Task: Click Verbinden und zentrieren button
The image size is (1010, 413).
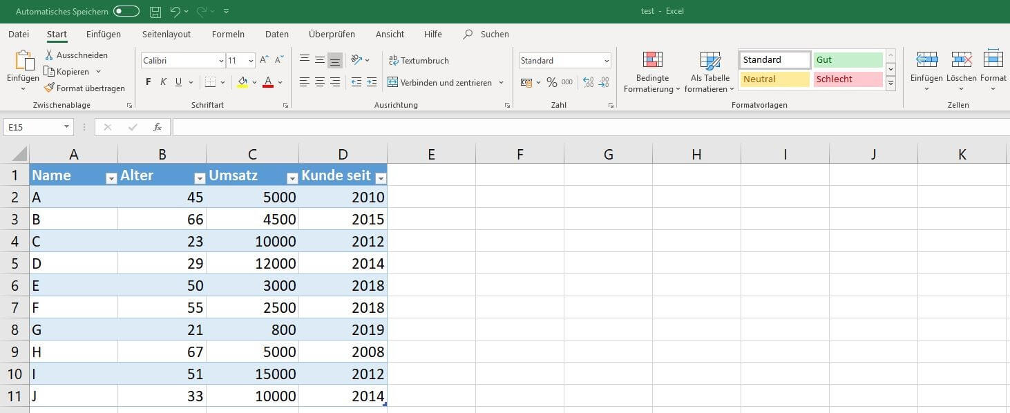Action: [x=440, y=82]
